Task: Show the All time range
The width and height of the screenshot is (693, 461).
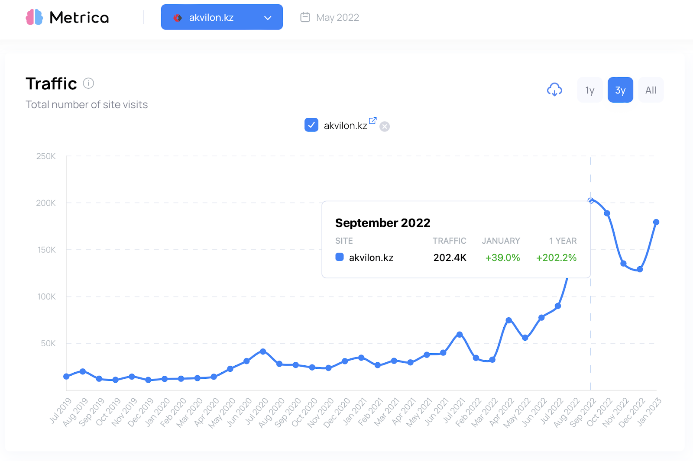Action: (651, 90)
